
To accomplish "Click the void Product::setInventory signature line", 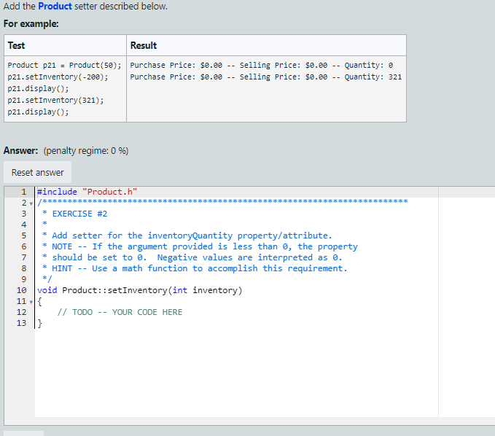I will pyautogui.click(x=139, y=290).
